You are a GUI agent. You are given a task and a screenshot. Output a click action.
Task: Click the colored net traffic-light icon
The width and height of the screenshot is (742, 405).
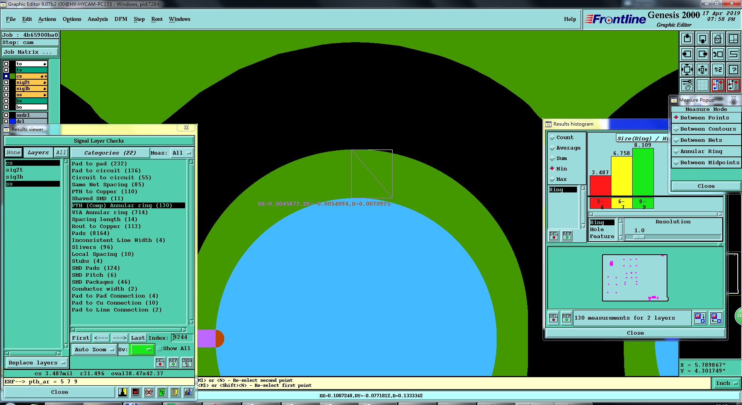click(718, 85)
